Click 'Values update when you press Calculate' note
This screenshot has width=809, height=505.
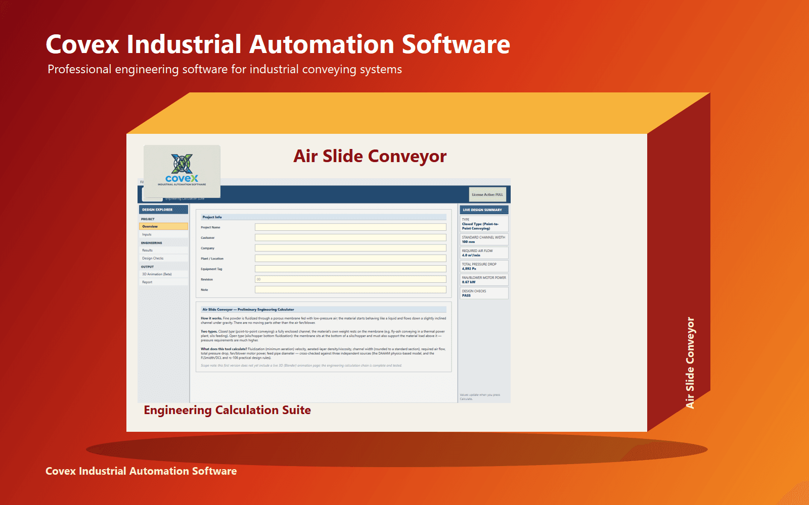480,397
